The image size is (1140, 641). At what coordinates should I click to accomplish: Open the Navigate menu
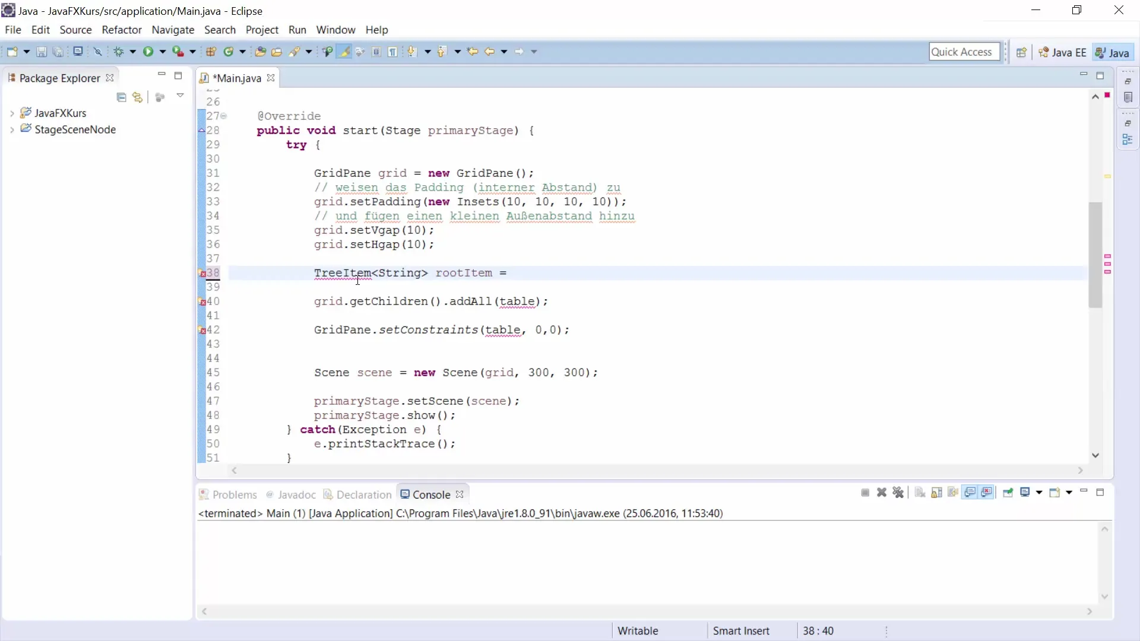pos(173,30)
